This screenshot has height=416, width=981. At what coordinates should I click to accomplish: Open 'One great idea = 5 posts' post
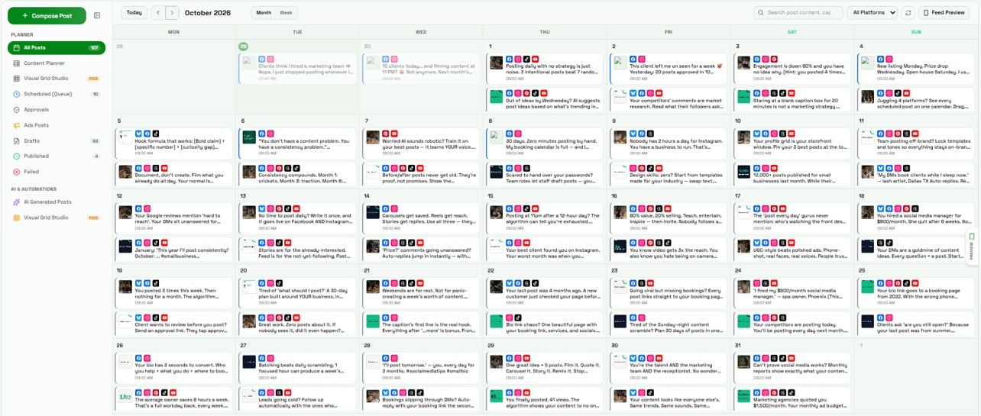[x=545, y=367]
